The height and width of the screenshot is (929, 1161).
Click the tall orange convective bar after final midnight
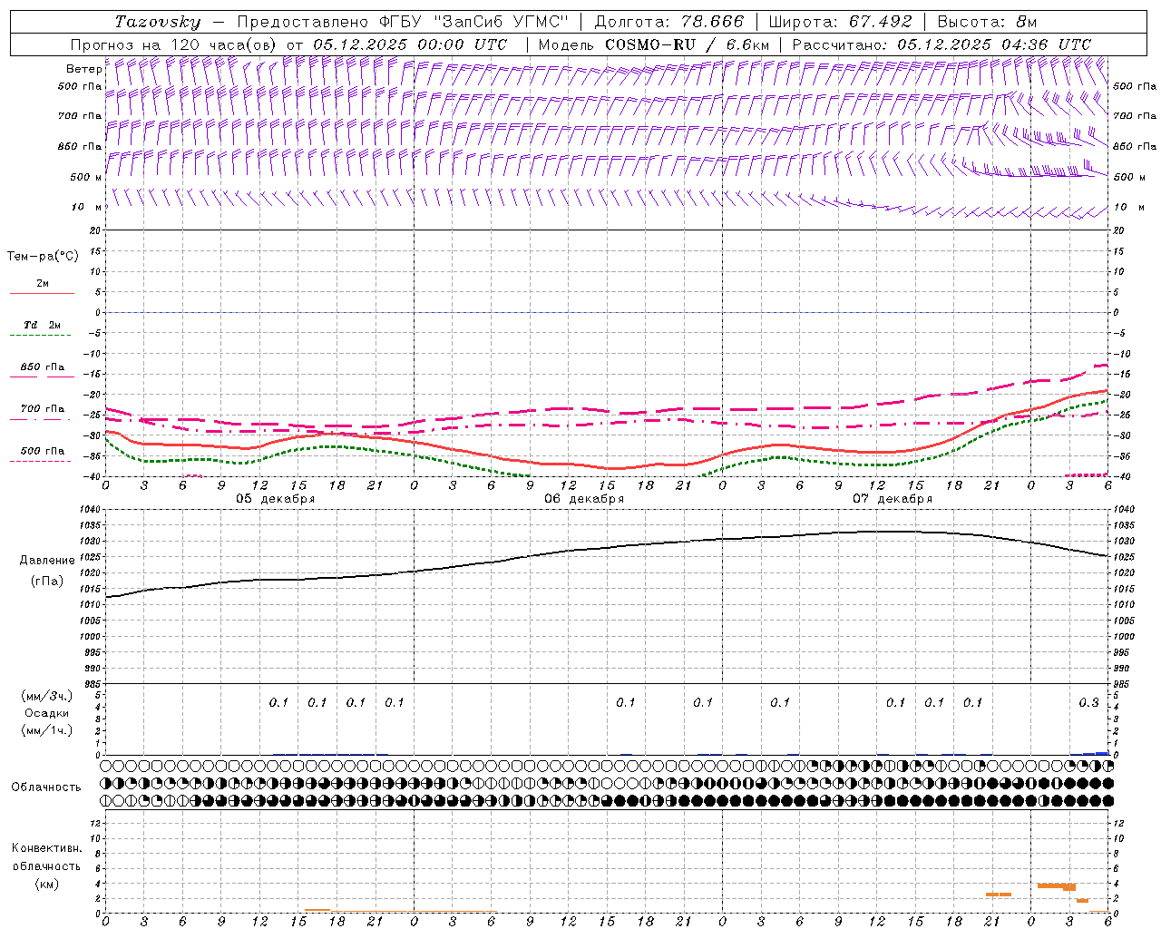(1057, 886)
